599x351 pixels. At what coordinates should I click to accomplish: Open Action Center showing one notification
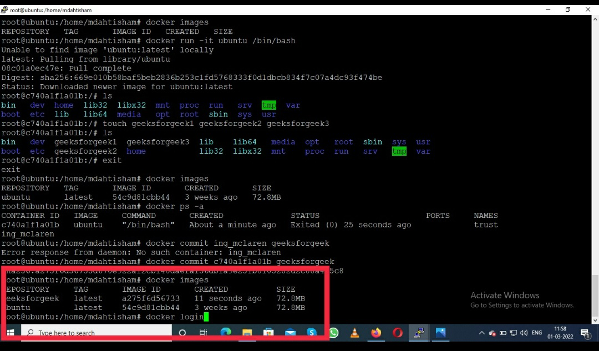coord(586,333)
